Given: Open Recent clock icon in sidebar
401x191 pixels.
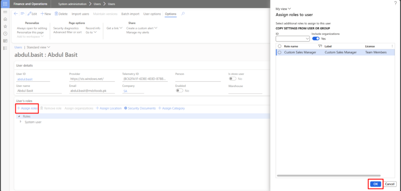Looking at the screenshot, I should tap(5, 34).
